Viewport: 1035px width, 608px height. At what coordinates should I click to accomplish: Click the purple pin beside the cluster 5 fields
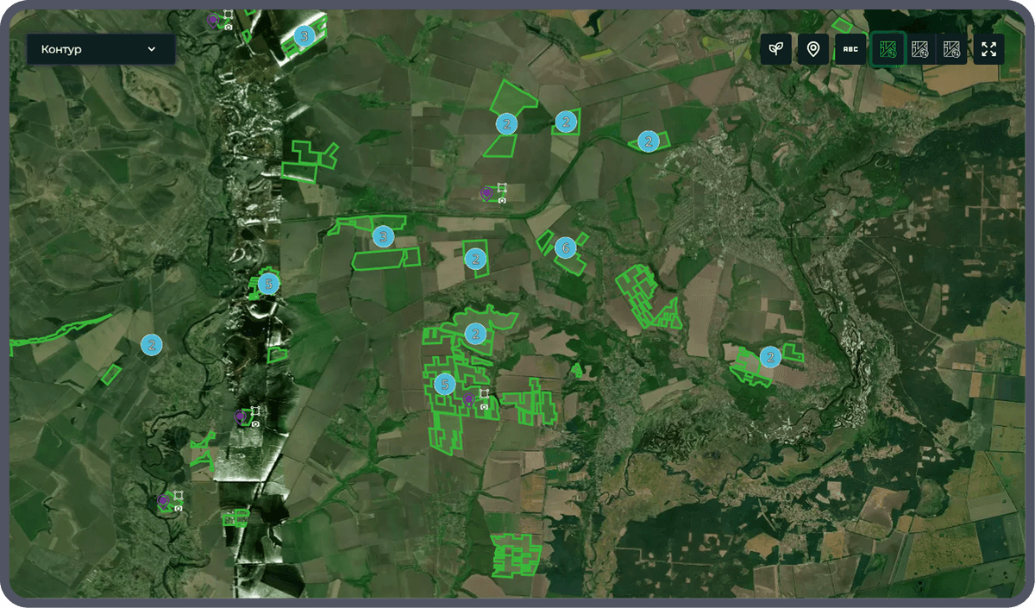tap(468, 398)
